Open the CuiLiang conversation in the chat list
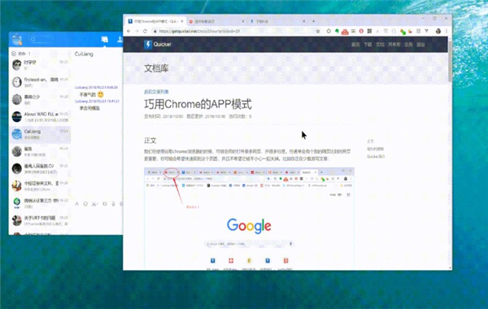488x309 pixels. click(40, 134)
